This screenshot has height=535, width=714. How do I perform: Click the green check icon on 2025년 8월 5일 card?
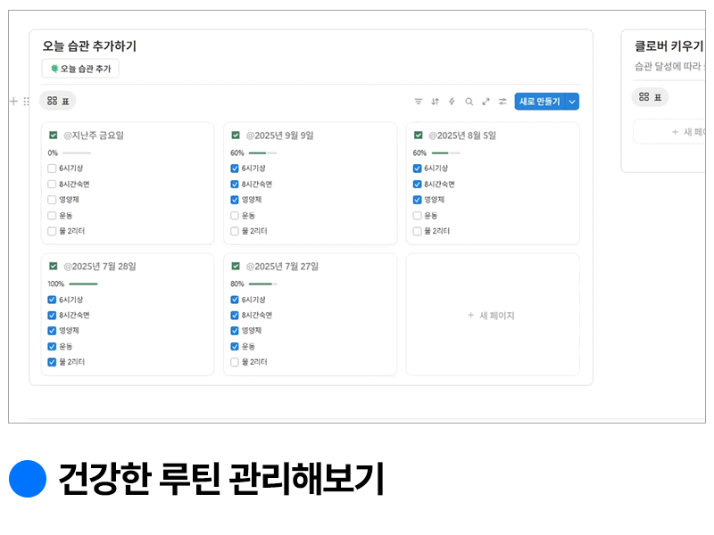[x=418, y=136]
